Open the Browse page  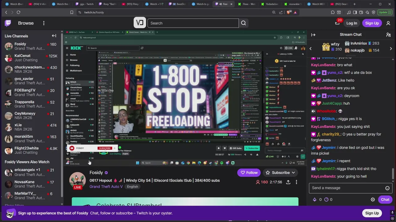coord(26,23)
